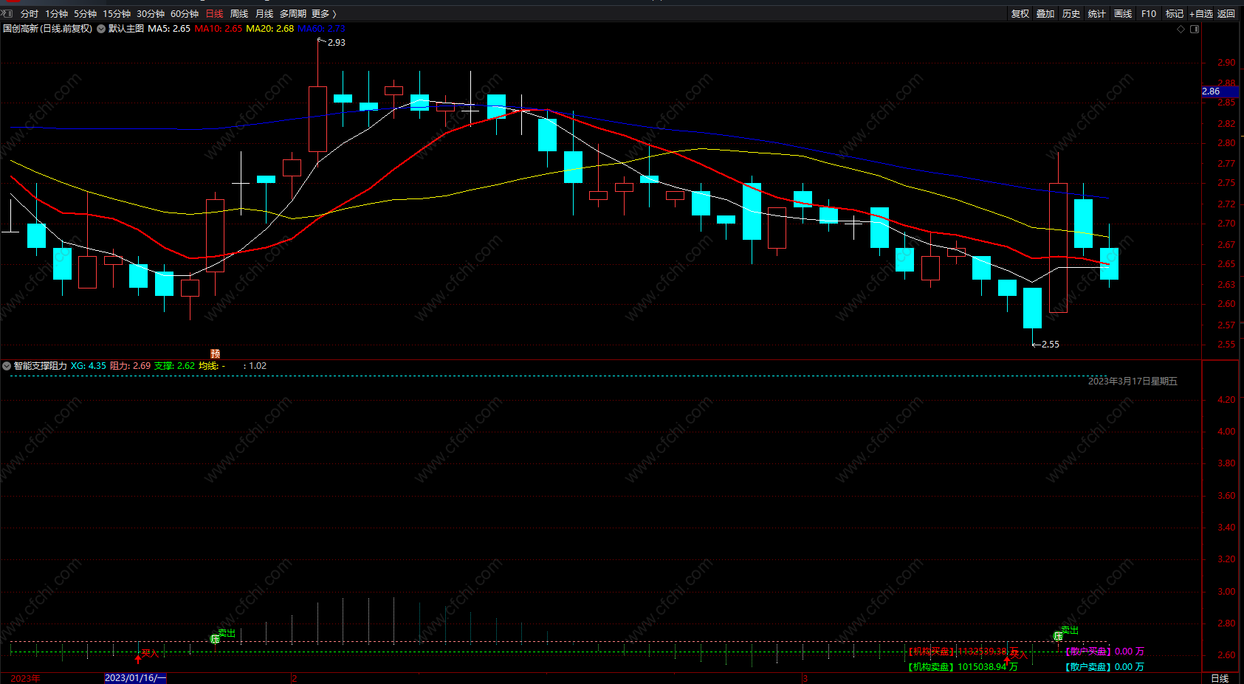The width and height of the screenshot is (1244, 684).
Task: Open the 多周期 multi-period view
Action: click(x=292, y=14)
